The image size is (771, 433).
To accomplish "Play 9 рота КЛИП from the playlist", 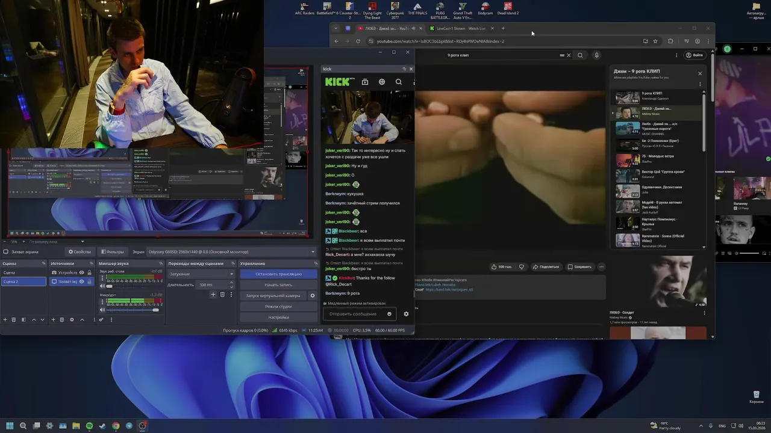I will tap(657, 97).
